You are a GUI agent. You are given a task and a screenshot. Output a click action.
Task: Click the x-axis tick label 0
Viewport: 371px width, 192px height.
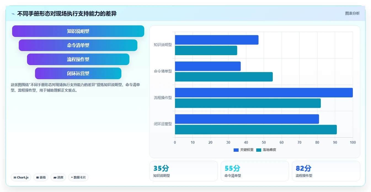pos(175,143)
